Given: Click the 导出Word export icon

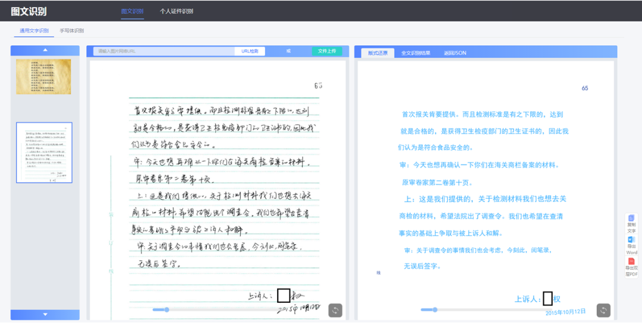Looking at the screenshot, I should point(631,240).
